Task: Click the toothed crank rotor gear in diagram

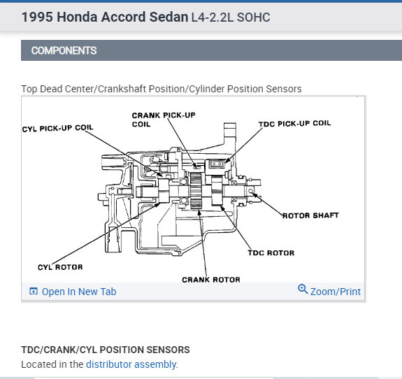Action: coord(196,190)
